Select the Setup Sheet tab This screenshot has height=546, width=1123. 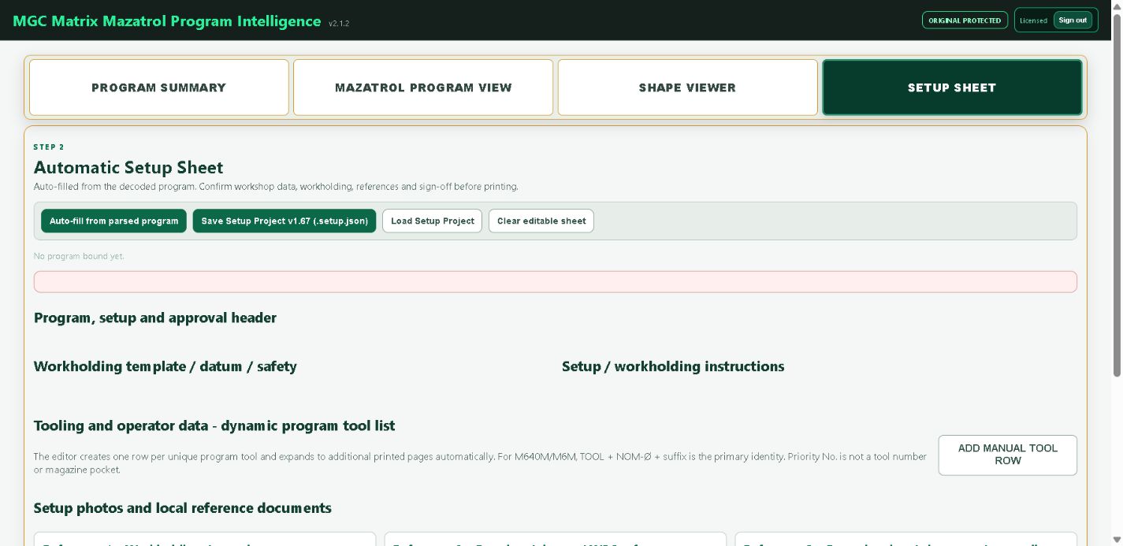point(952,87)
